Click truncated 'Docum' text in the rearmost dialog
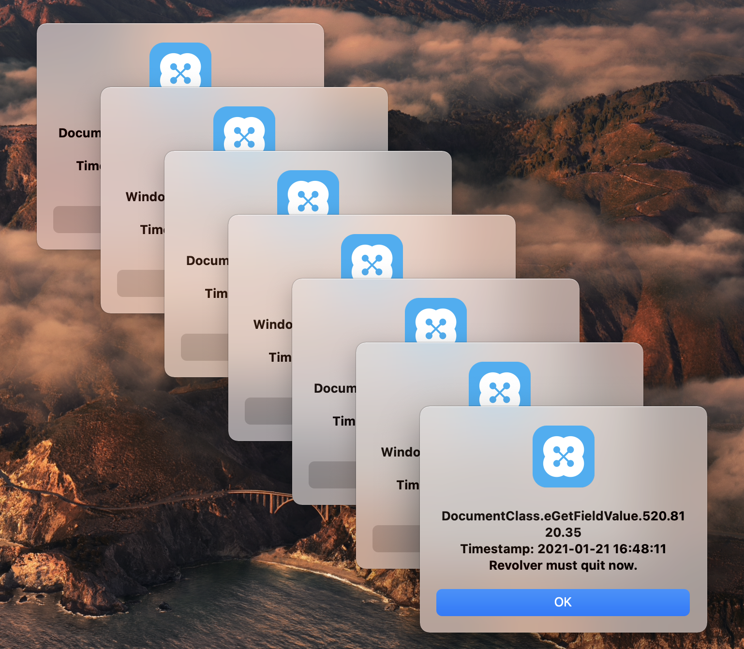Screen dimensions: 744x649 (x=79, y=133)
